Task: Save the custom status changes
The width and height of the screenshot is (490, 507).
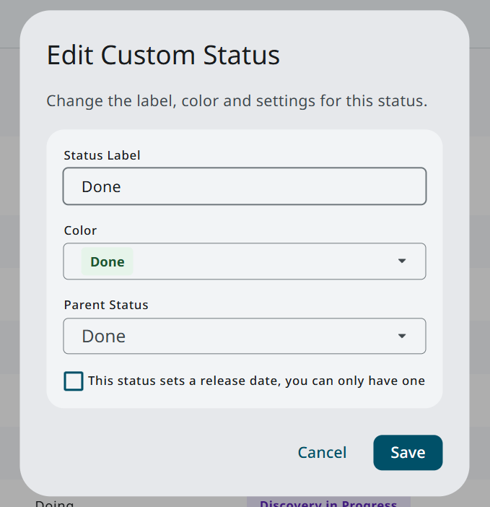Action: [408, 453]
